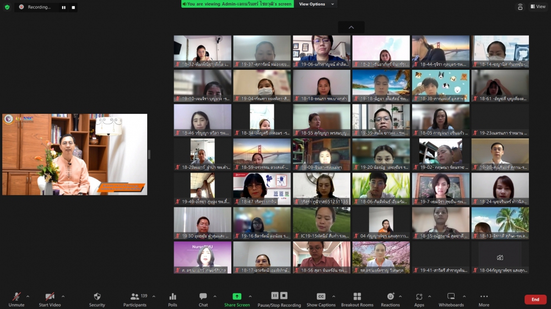
Task: Stop the recording from the top-left indicator
Action: 73,7
